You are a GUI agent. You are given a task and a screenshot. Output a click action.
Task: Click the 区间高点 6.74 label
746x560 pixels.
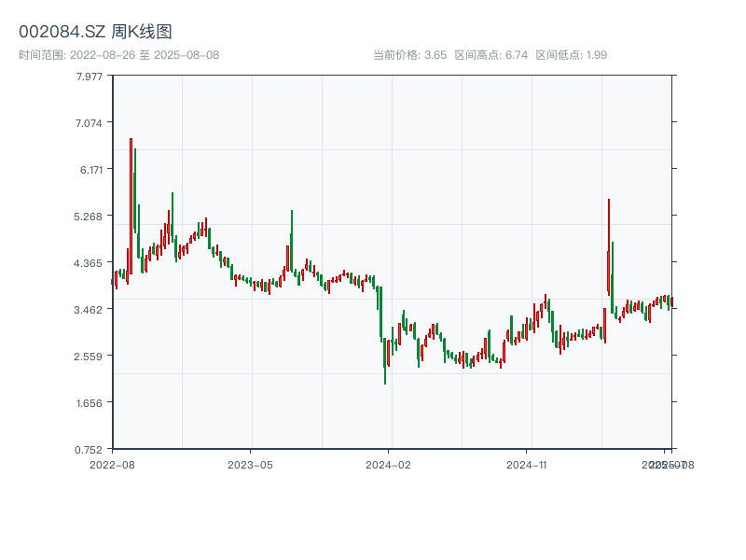[x=491, y=55]
